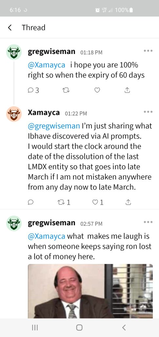Share gregwiseman's 01:18 PM post
159x337 pixels.
click(127, 91)
